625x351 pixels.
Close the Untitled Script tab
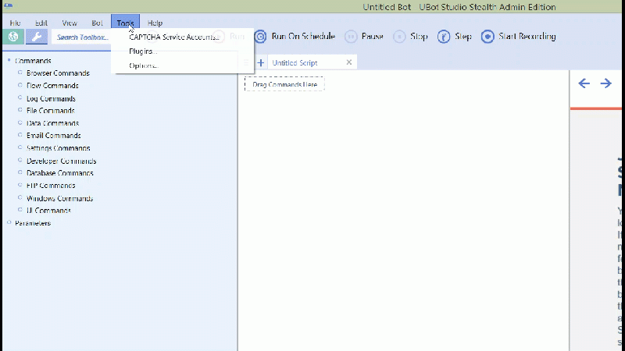[x=349, y=62]
